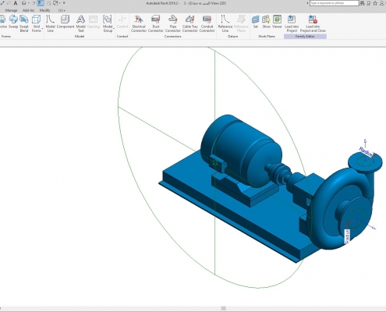Expand the ribbon display options dropdown
386x312 pixels.
click(62, 10)
